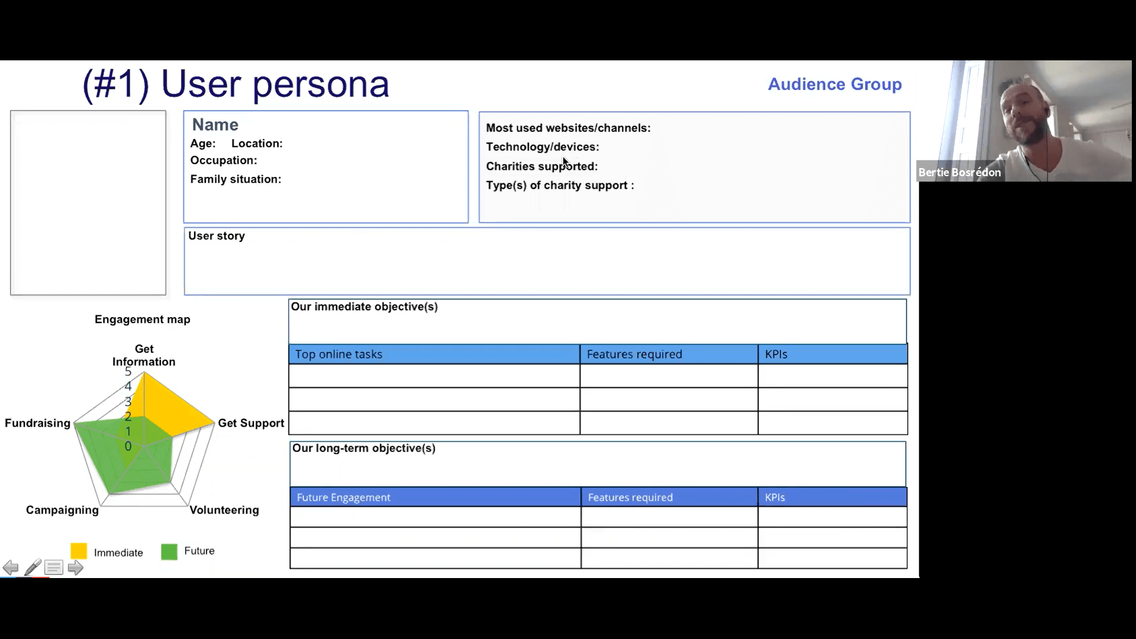The height and width of the screenshot is (639, 1136).
Task: Open the slide list menu icon
Action: [x=54, y=568]
